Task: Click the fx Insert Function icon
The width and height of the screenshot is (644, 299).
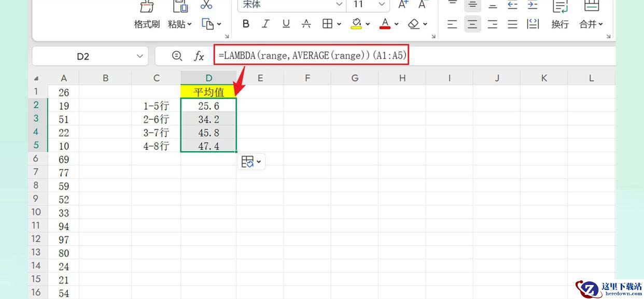Action: (199, 56)
